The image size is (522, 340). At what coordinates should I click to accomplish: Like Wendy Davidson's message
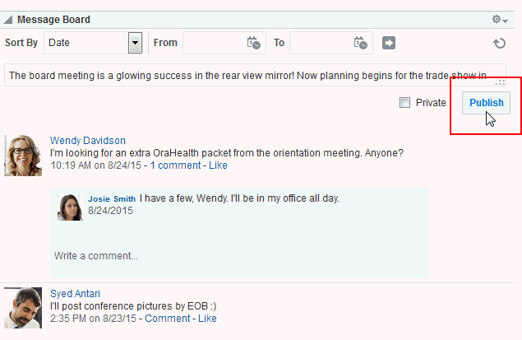[218, 165]
